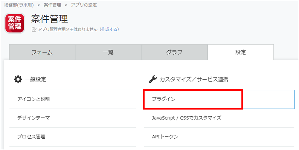Click the gear icon next to 一般設定
Screen dimensions: 299x150
click(18, 79)
